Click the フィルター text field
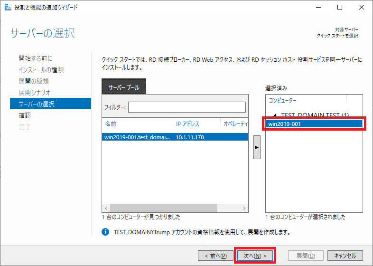The image size is (373, 266). tap(187, 107)
